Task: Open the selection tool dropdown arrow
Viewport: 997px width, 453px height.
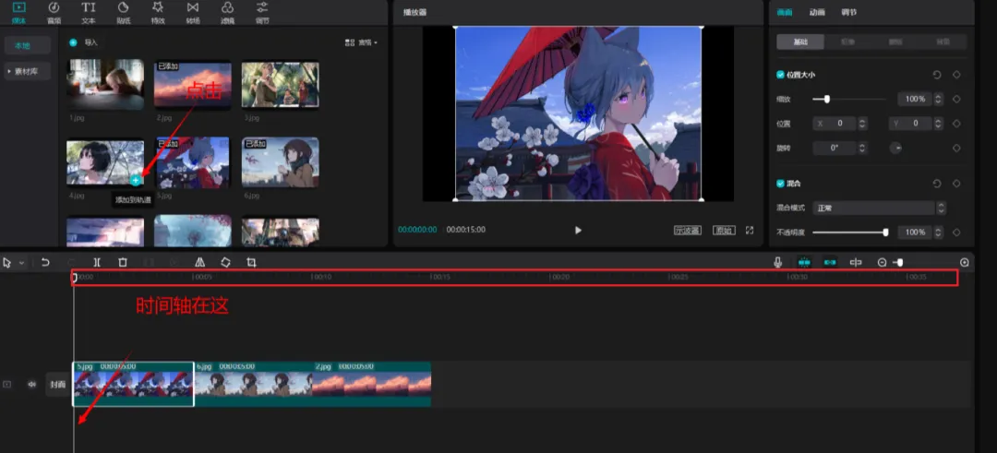Action: (21, 262)
